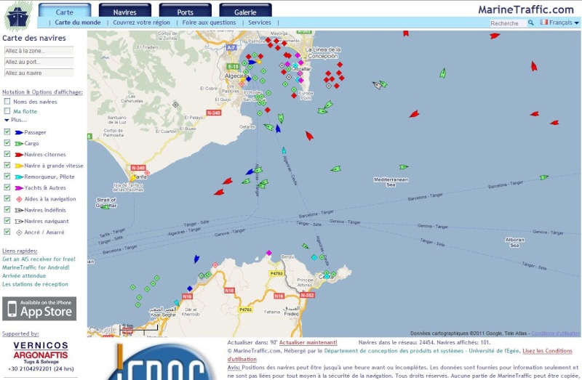582x380 pixels.
Task: Click the magenta Yachts & Autres legend icon
Action: pos(19,188)
